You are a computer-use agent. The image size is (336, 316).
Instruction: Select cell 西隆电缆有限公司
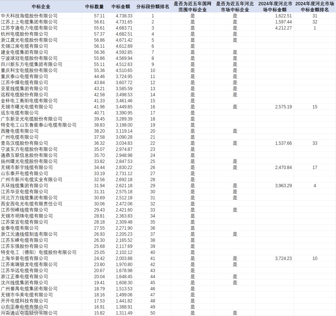coord(20,131)
